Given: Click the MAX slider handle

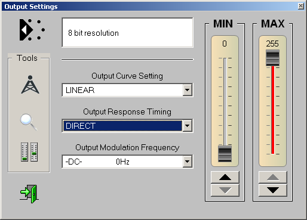Looking at the screenshot, I should coord(273,58).
